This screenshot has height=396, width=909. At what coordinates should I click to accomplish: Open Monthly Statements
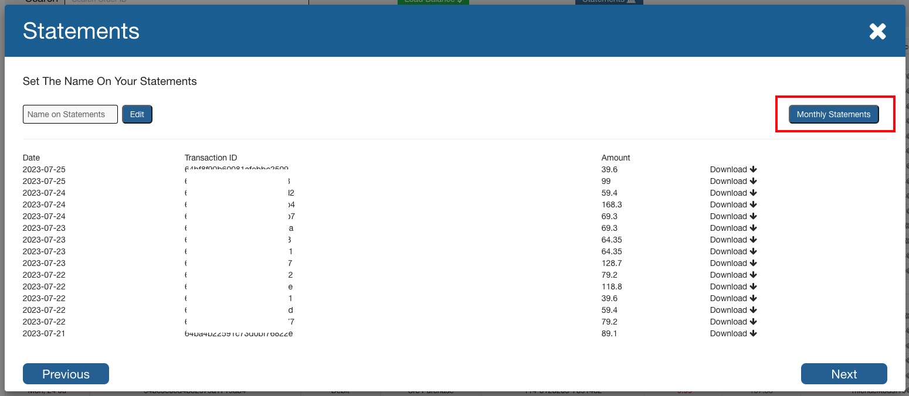click(833, 114)
